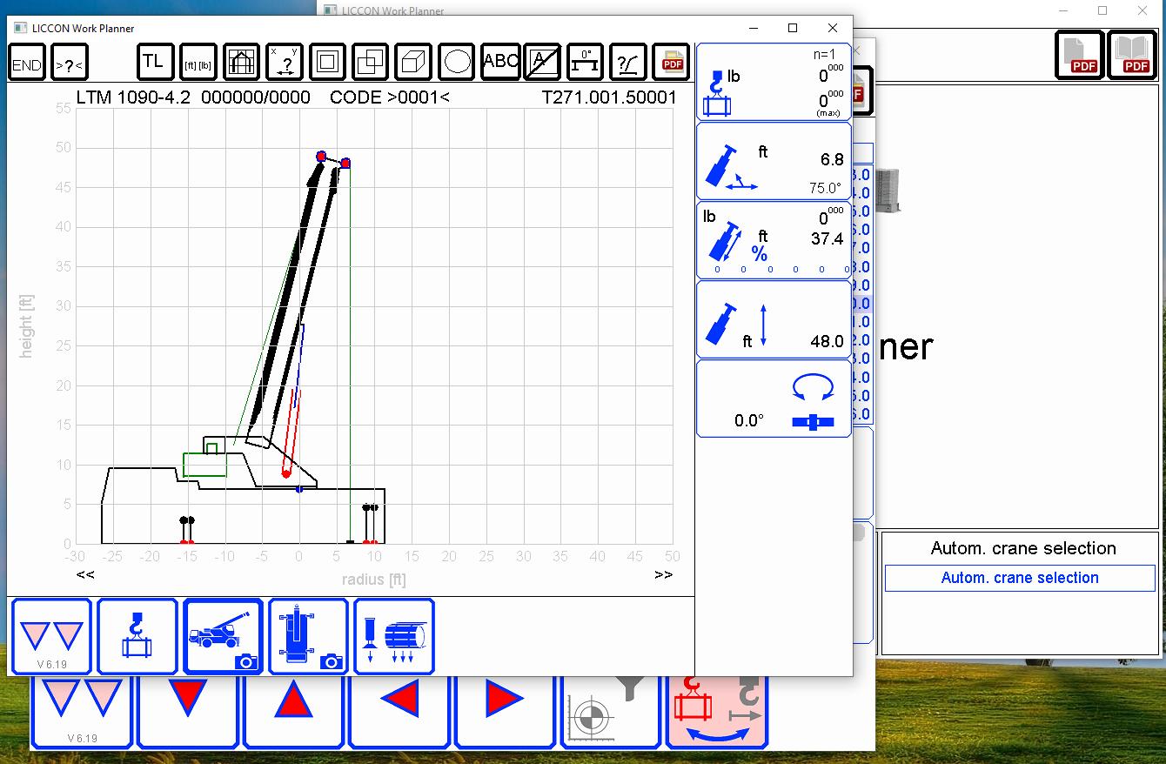Select the boom height 48.0 ft panel
Viewport: 1166px width, 764px height.
pos(774,319)
